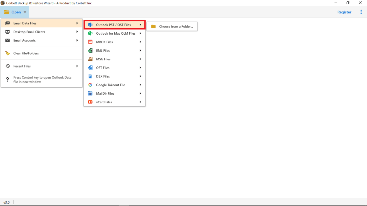The image size is (367, 206).
Task: Select the MailDir Files entry
Action: 115,94
